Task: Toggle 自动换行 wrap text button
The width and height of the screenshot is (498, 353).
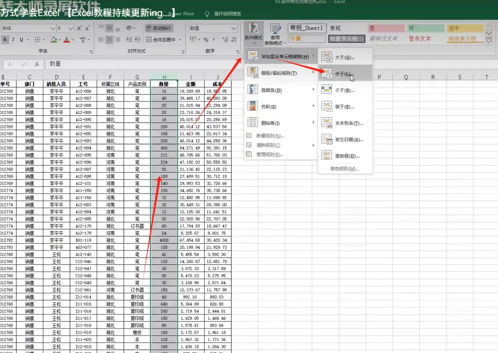Action: [159, 28]
